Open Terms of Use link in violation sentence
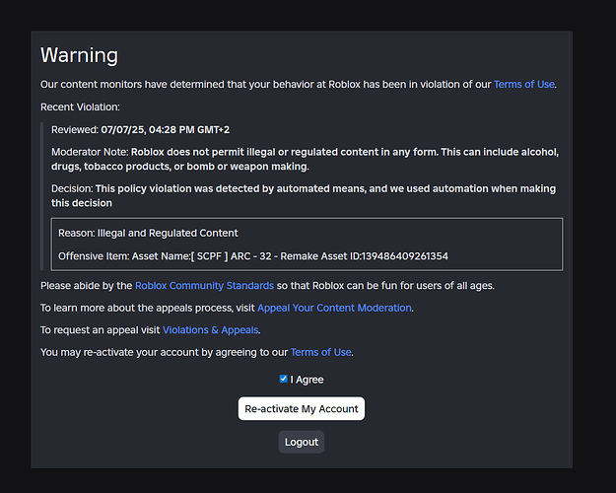 coord(524,85)
